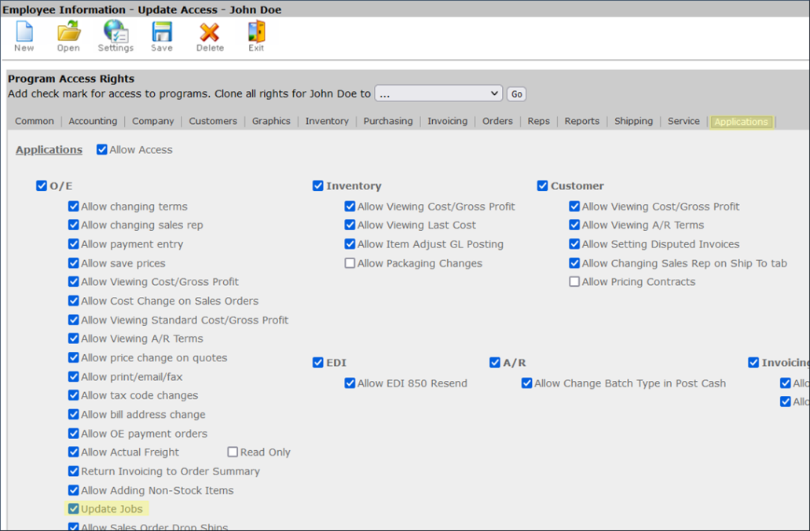Disable Allow changing sales rep

pos(73,225)
